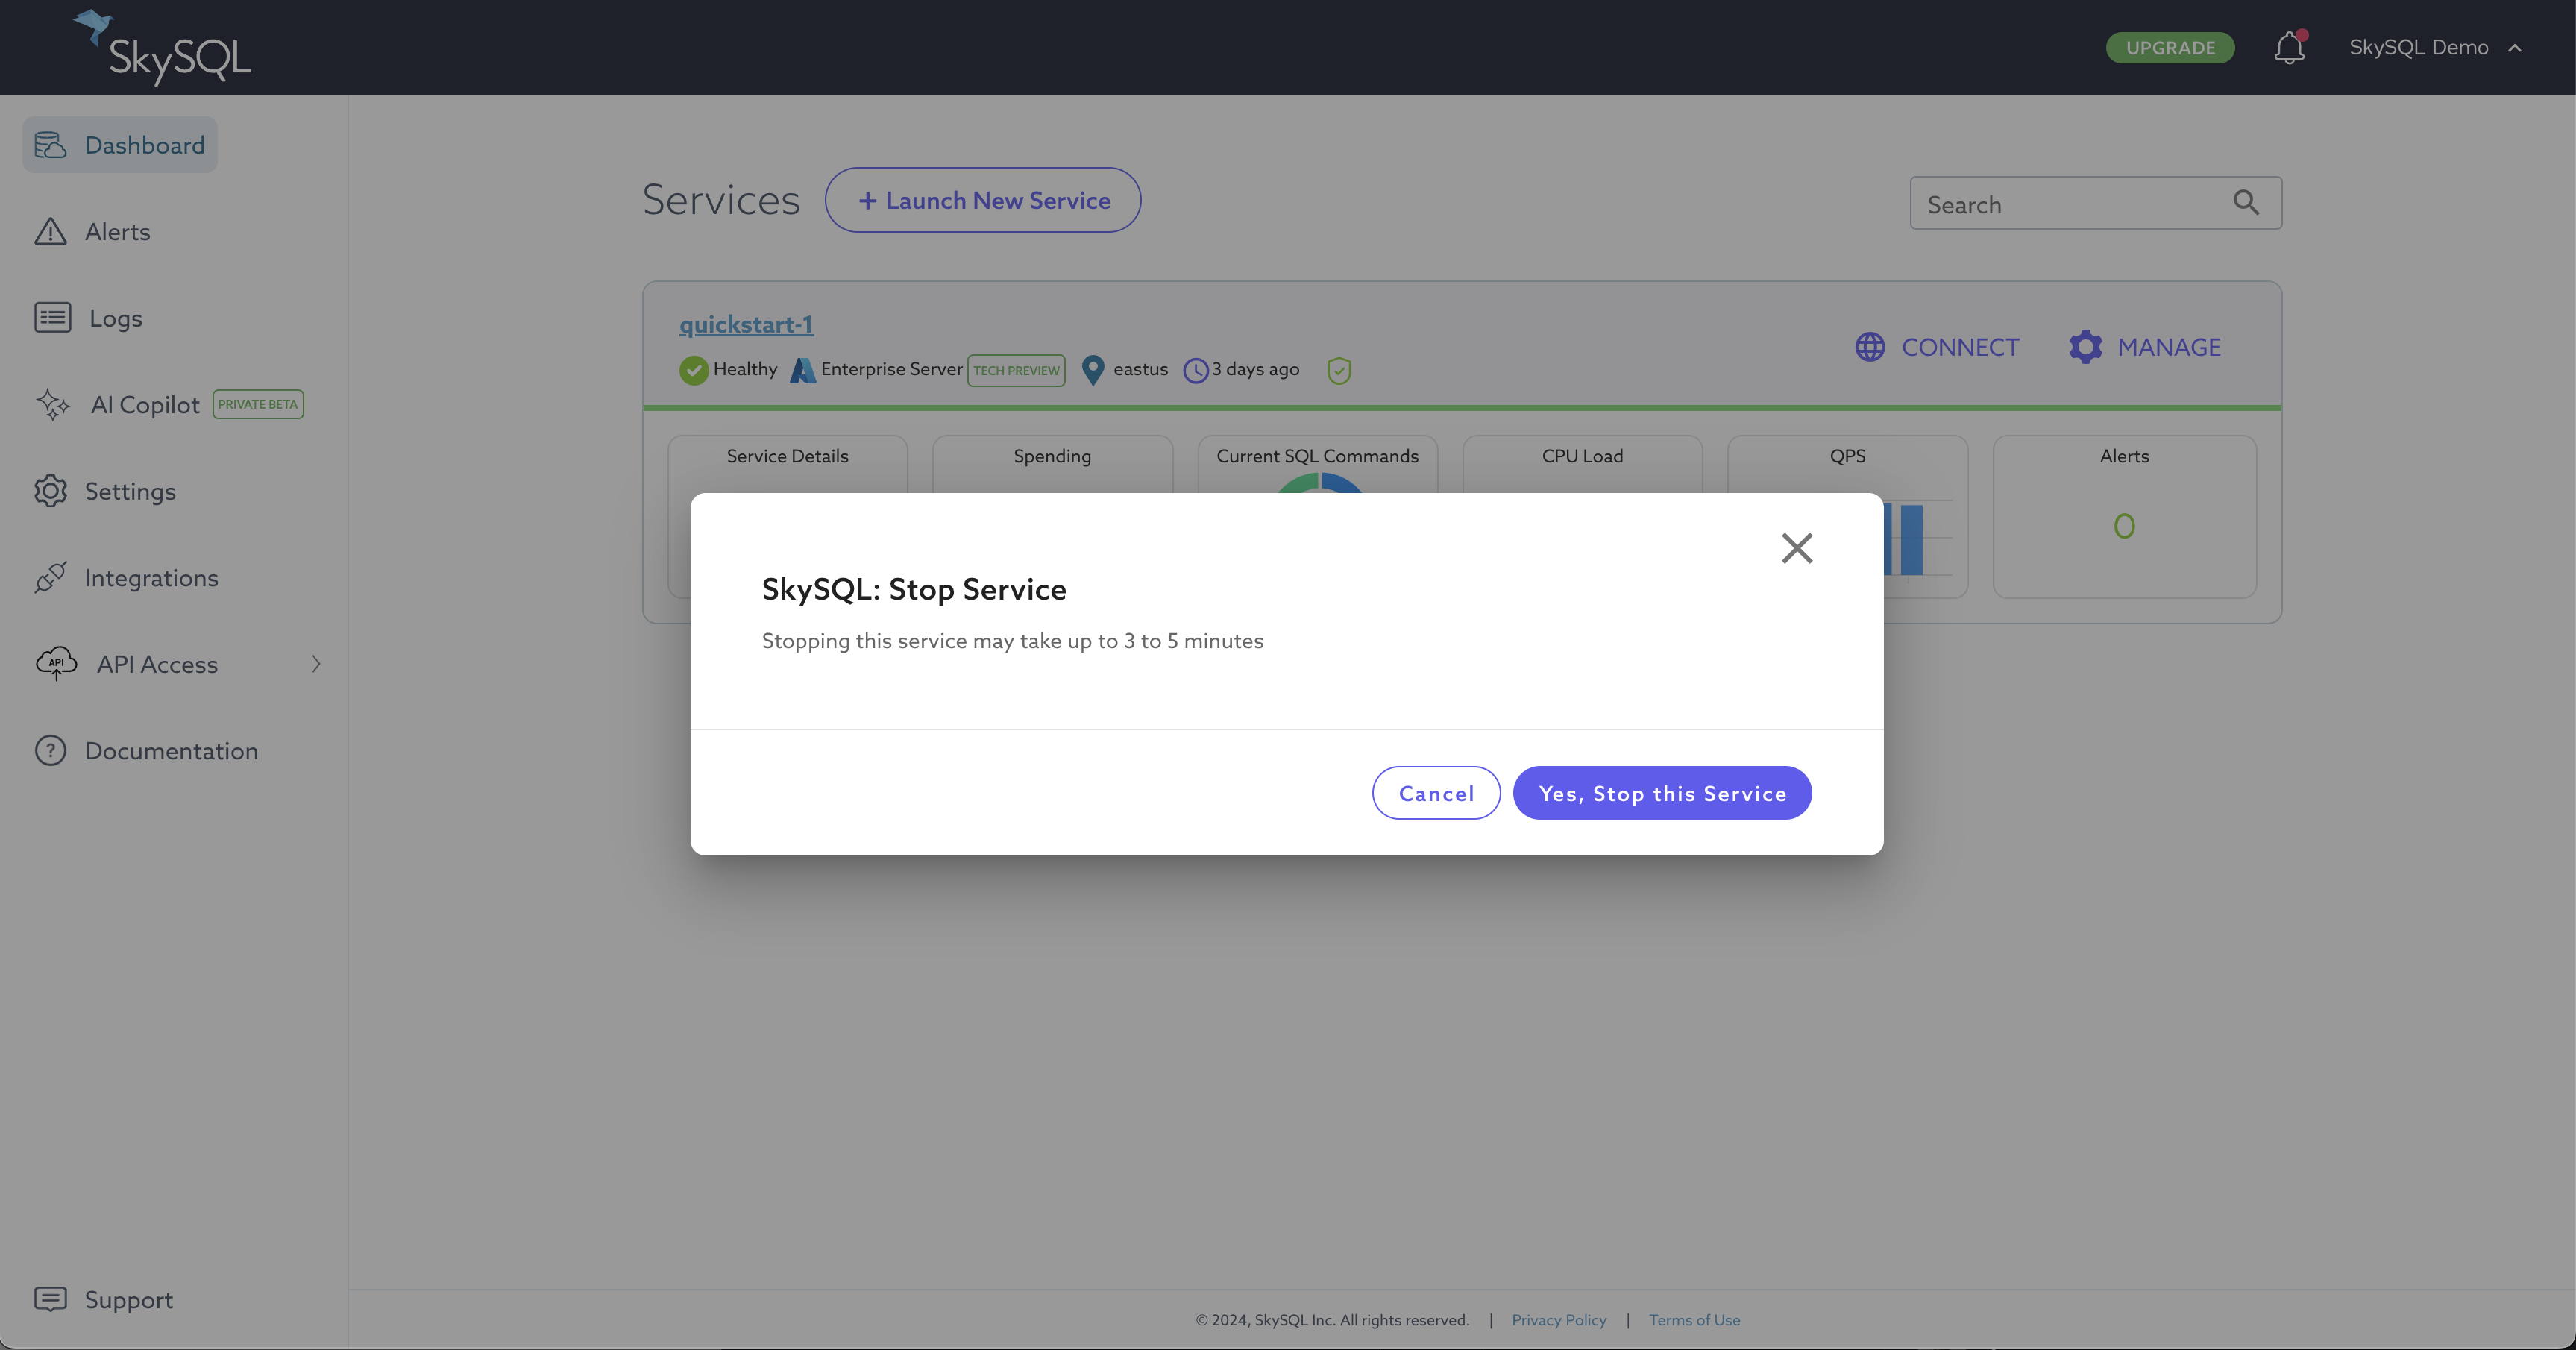The image size is (2576, 1350).
Task: Click the MANAGE gear icon
Action: 2085,347
